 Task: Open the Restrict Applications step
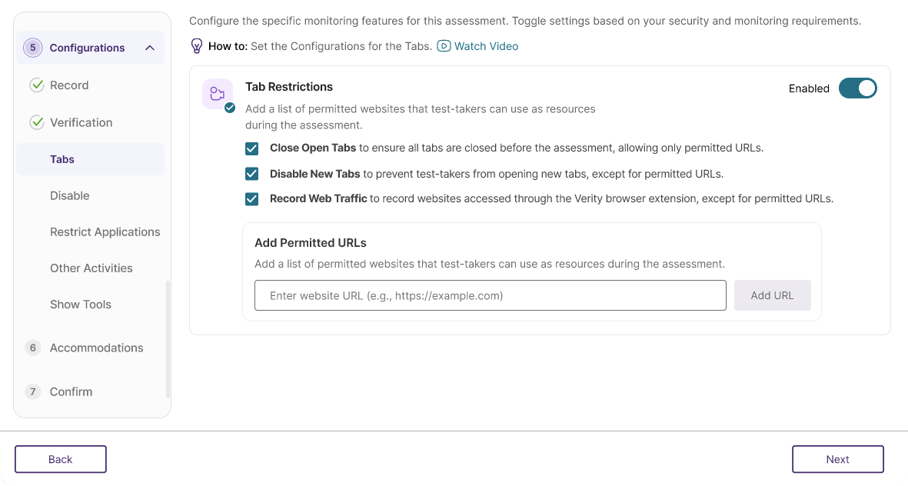point(105,231)
